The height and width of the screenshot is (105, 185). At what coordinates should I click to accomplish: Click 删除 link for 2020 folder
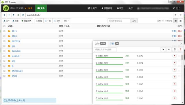pyautogui.click(x=180, y=36)
